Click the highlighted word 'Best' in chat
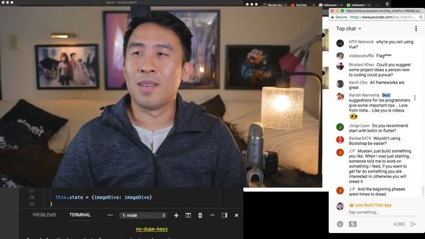This screenshot has width=425, height=239. point(386,95)
